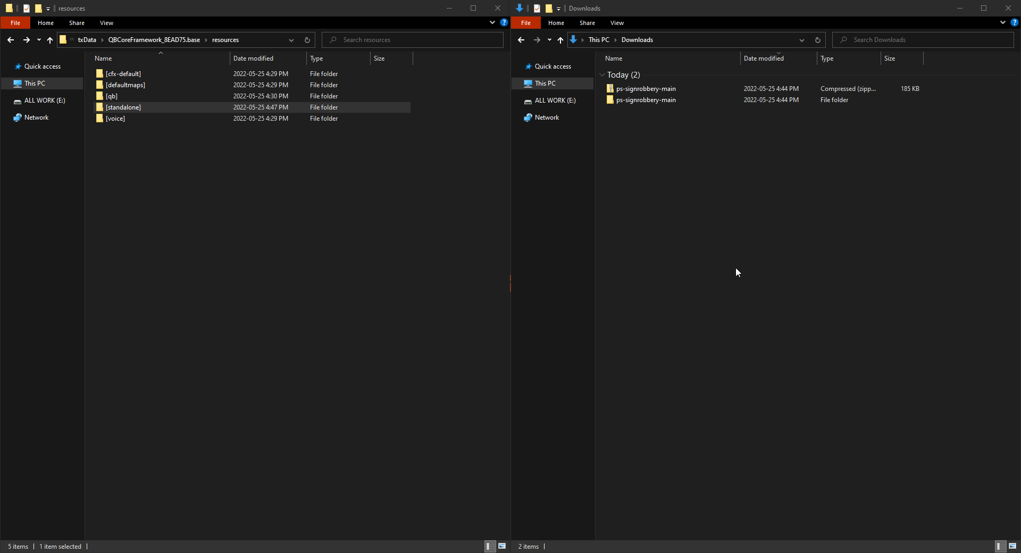Customize Quick Access Toolbar in resources window

coord(48,9)
